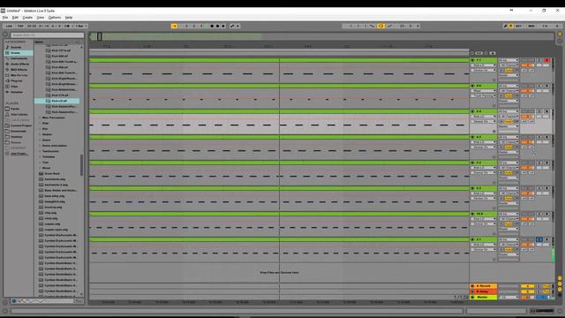Open the Create menu
The height and width of the screenshot is (318, 565).
(27, 18)
